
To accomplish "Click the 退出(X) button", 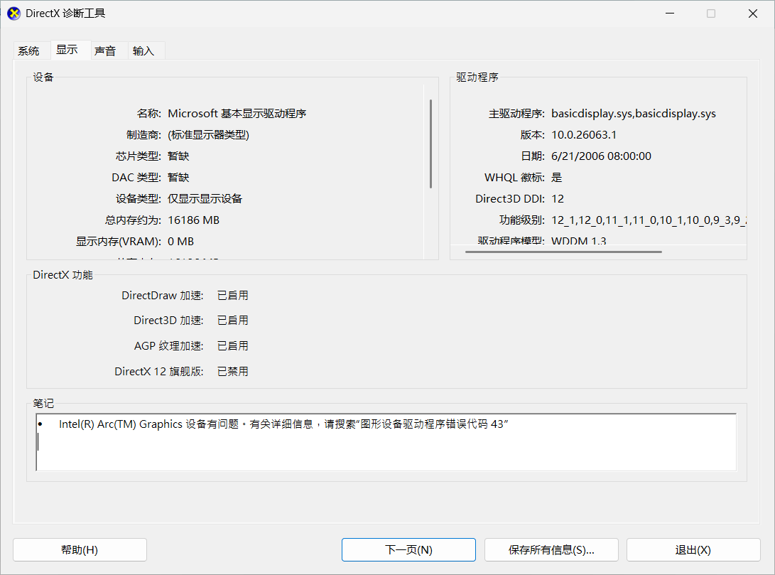I will coord(693,549).
